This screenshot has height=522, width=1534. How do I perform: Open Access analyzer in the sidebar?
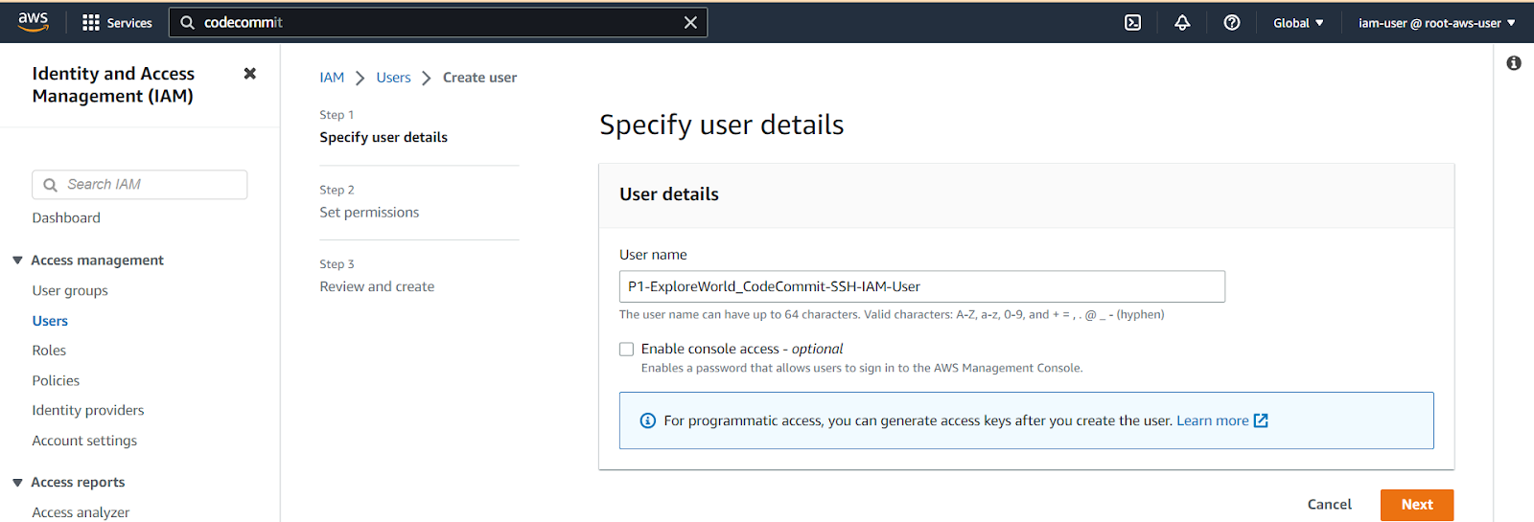(81, 512)
